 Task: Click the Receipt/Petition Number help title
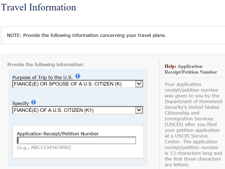191,72
